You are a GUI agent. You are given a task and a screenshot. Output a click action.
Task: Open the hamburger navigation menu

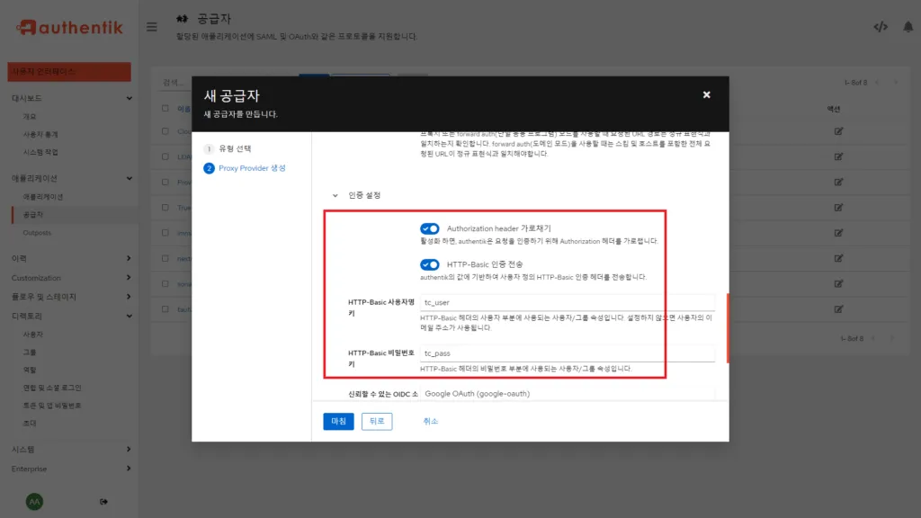[152, 26]
